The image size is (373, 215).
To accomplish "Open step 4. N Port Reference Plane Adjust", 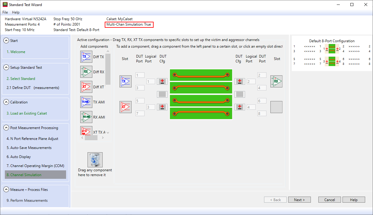I will [33, 139].
